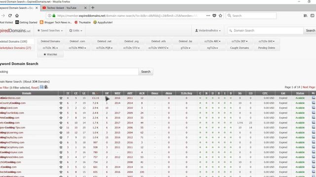The width and height of the screenshot is (316, 177).
Task: Sort table by the BL column header
Action: coord(93,93)
